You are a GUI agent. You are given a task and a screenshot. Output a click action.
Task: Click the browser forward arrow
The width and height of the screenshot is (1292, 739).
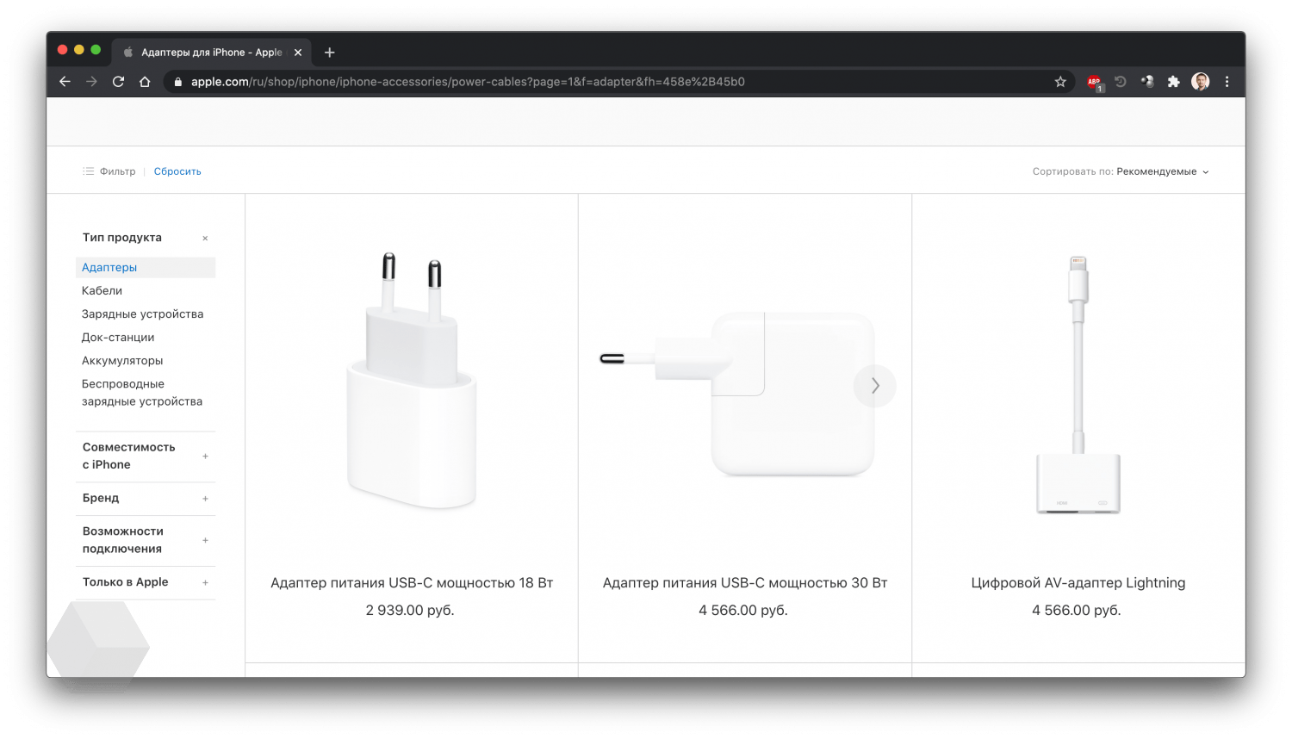click(91, 82)
